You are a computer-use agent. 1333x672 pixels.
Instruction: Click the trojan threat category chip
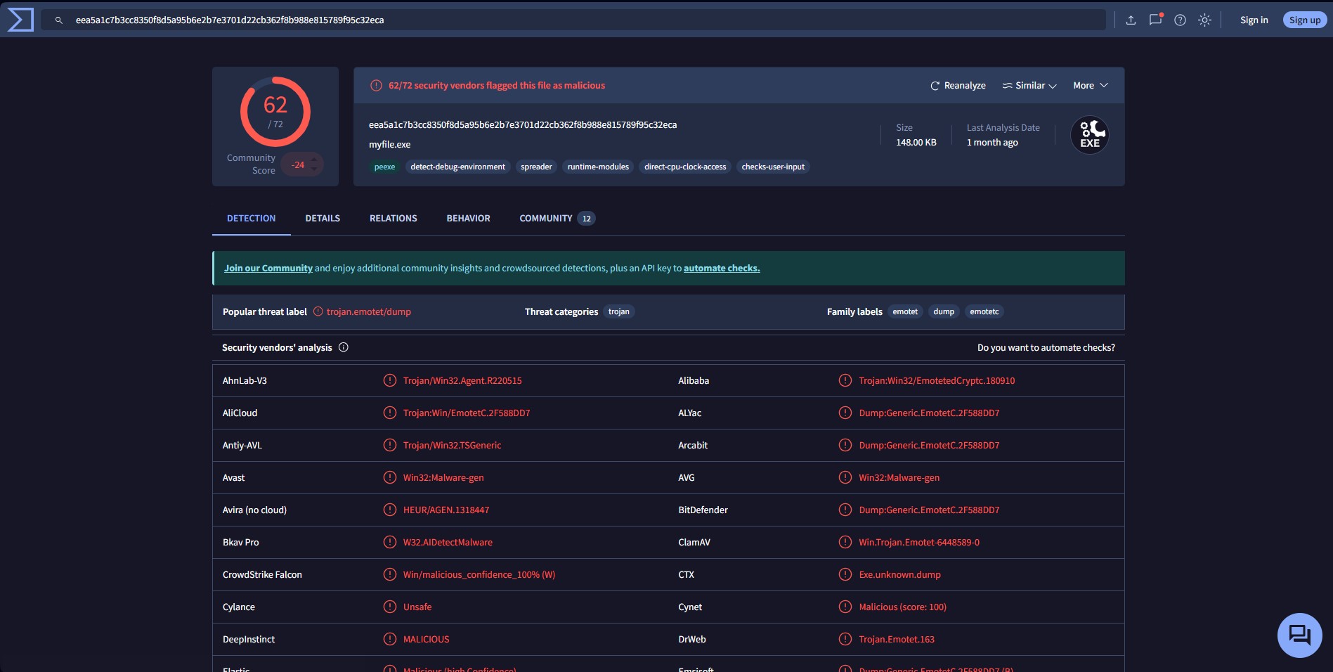619,312
